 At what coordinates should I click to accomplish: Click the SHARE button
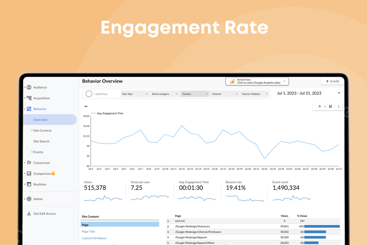click(333, 81)
